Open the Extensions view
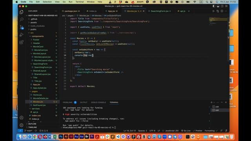Image resolution: width=251 pixels, height=141 pixels. point(21,42)
